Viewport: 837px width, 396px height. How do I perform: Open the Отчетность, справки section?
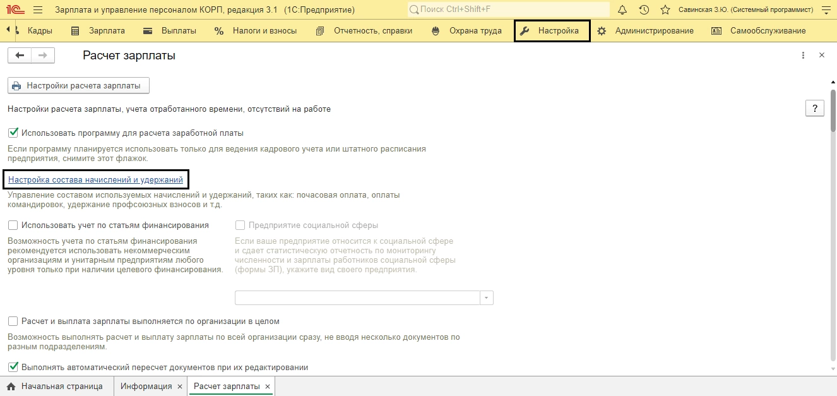pyautogui.click(x=364, y=30)
